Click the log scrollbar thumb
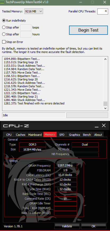The width and height of the screenshot is (110, 231). (105, 104)
